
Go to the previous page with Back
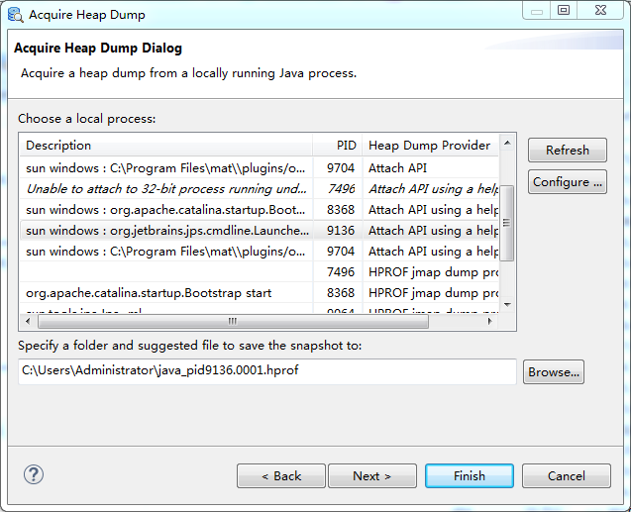(x=281, y=475)
